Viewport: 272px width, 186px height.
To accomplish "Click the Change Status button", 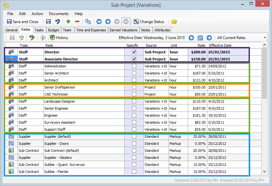I will pyautogui.click(x=149, y=22).
